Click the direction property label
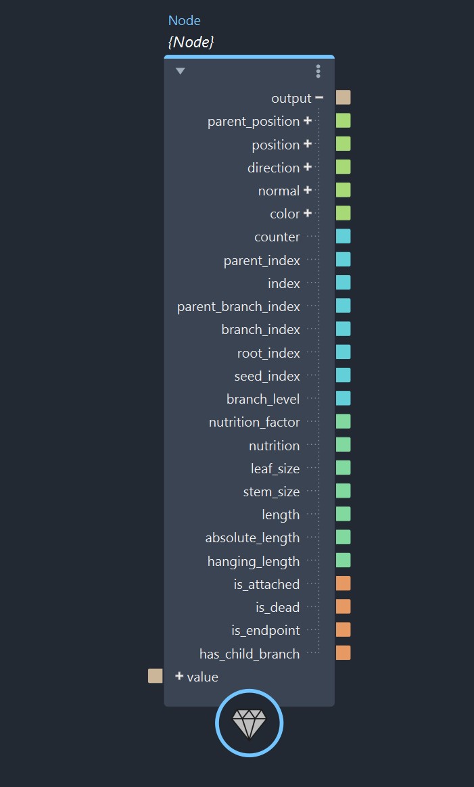This screenshot has height=787, width=474. point(273,168)
